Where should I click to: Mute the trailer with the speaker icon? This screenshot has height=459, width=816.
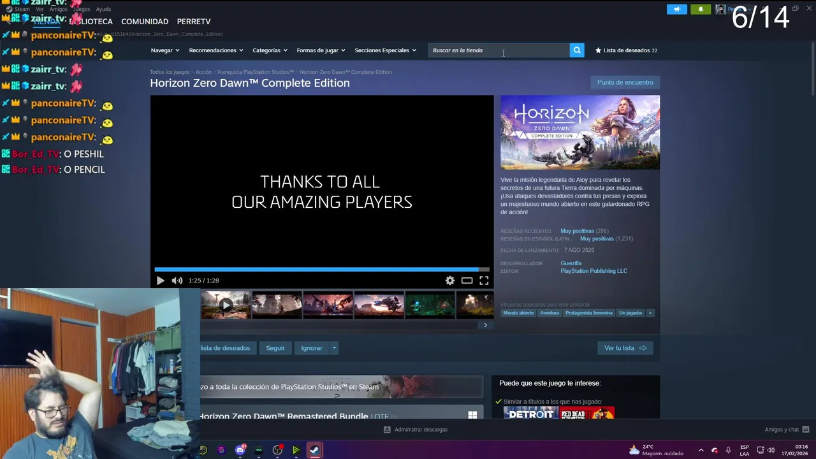pos(177,280)
